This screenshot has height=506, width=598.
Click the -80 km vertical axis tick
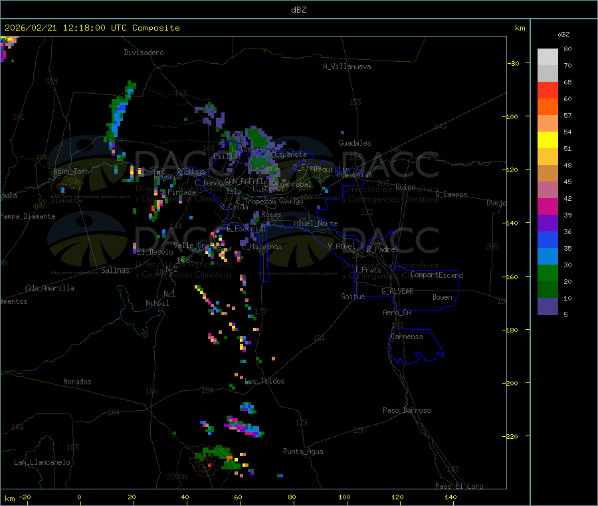(x=513, y=63)
